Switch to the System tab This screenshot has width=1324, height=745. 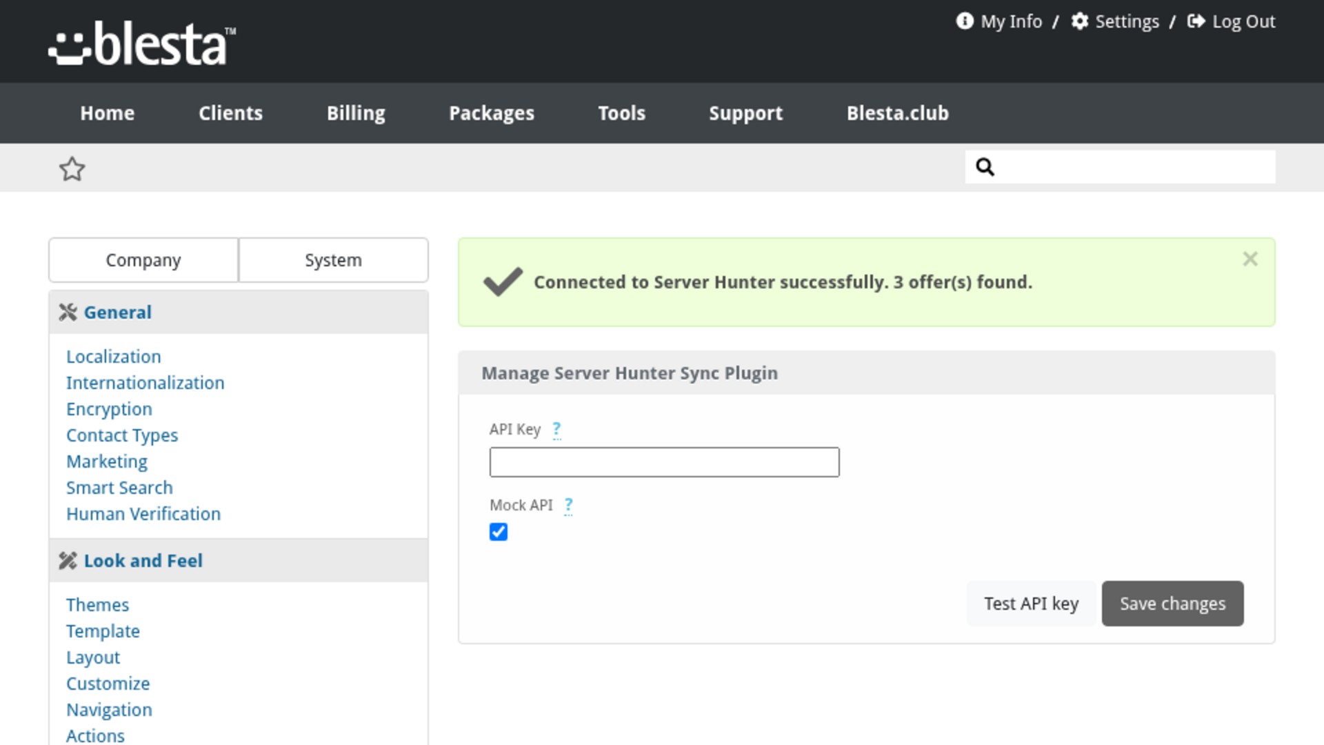click(333, 260)
